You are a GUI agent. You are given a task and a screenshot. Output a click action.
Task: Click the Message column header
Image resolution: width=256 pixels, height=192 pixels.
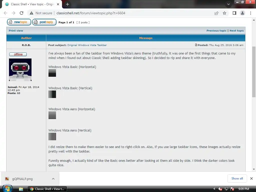tap(146, 38)
